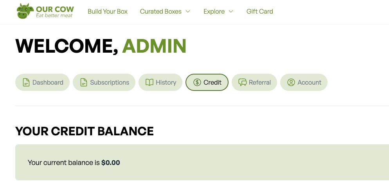Select the Account tab
This screenshot has width=389, height=188.
(304, 82)
